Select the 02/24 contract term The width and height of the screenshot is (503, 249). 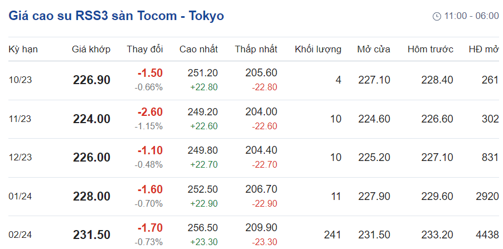[21, 235]
